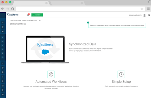Click the laptop calltools sync illustration

coord(45,50)
